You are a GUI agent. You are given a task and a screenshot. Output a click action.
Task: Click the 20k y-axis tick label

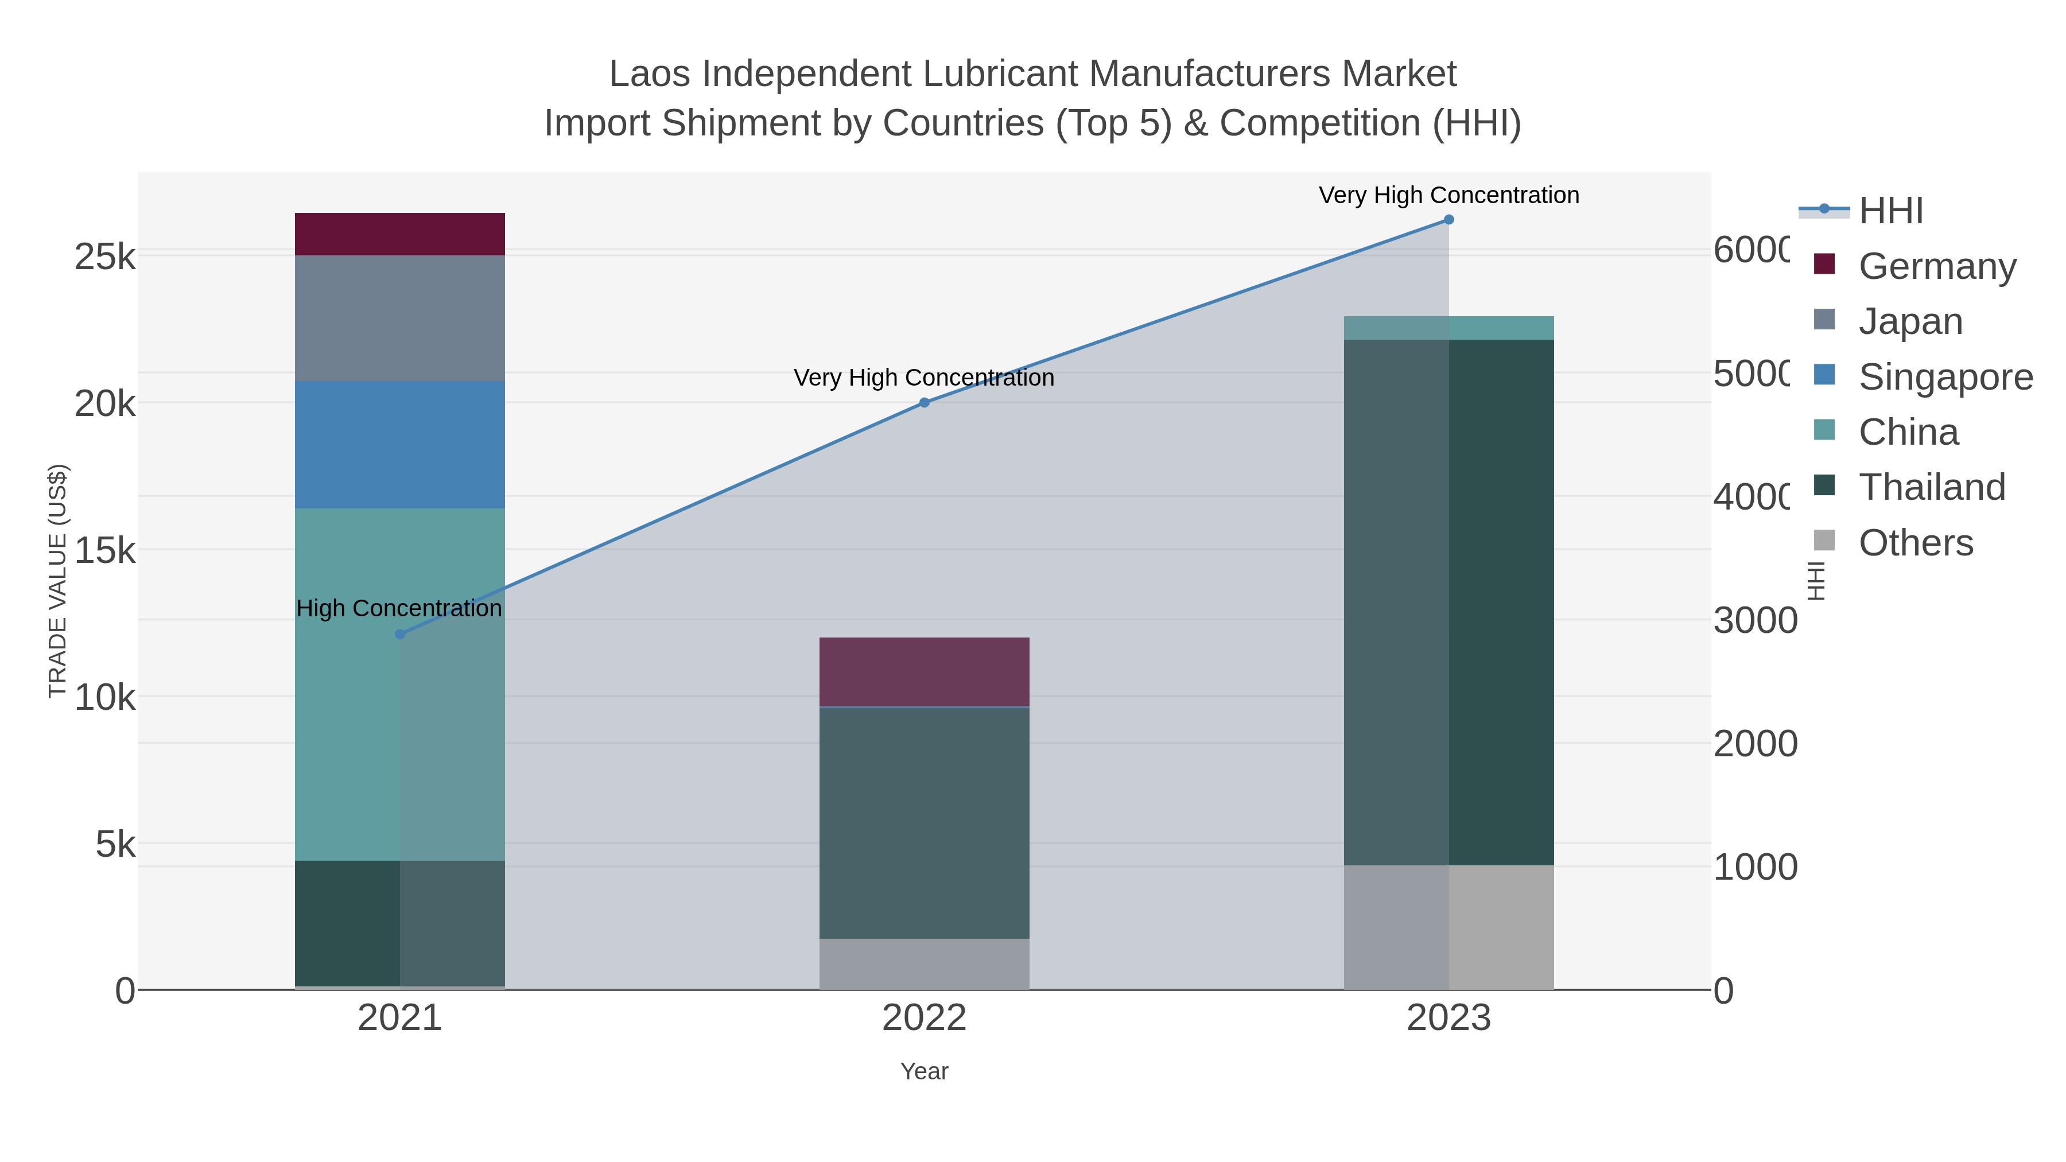pyautogui.click(x=105, y=404)
